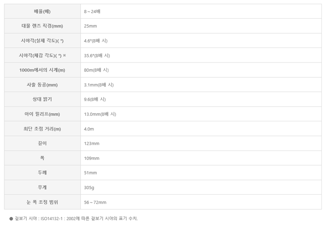Click the 대물 렌즈 직경(mm) label

(x=42, y=26)
